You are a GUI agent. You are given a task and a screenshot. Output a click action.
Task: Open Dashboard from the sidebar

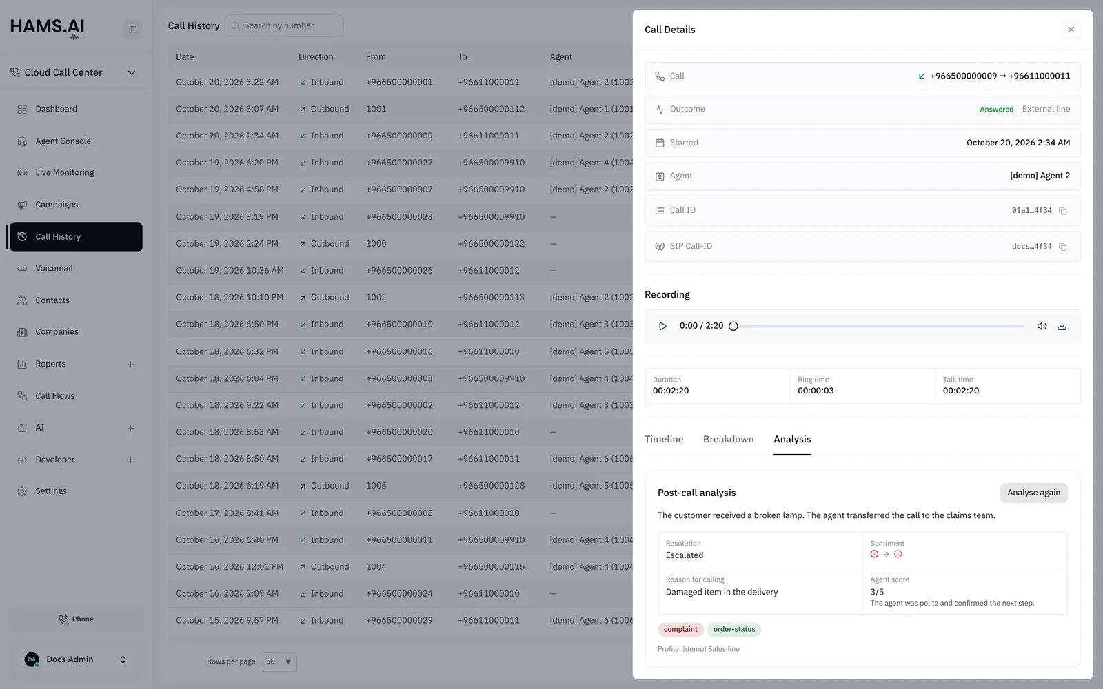pos(76,109)
